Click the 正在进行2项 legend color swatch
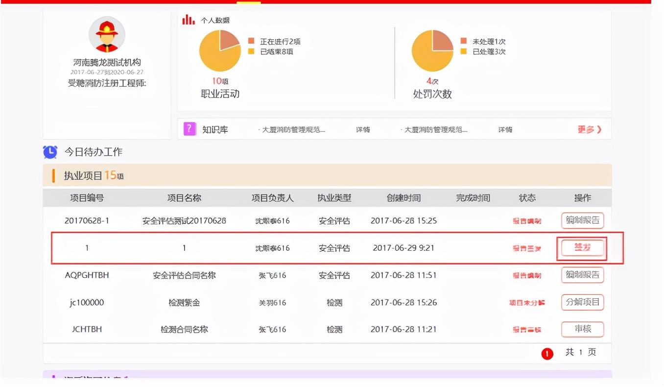Image resolution: width=664 pixels, height=387 pixels. pos(251,42)
